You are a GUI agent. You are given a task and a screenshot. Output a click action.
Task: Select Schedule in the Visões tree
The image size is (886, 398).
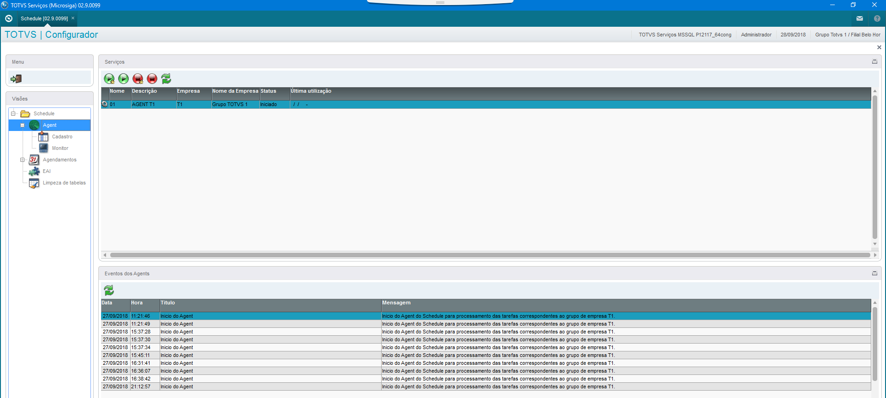pos(44,113)
